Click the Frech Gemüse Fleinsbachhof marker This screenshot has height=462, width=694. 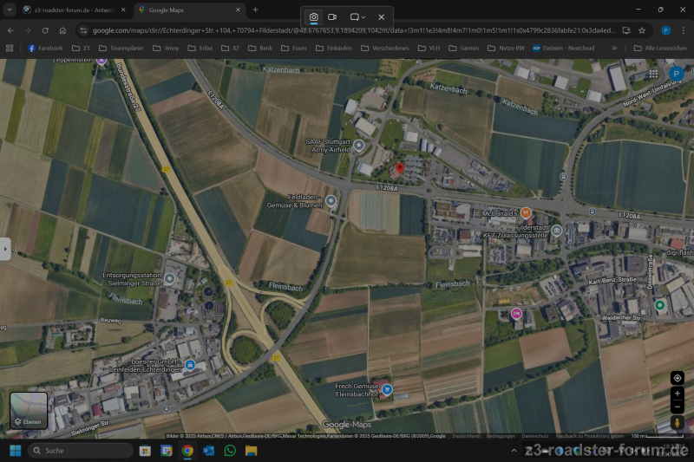tap(387, 390)
